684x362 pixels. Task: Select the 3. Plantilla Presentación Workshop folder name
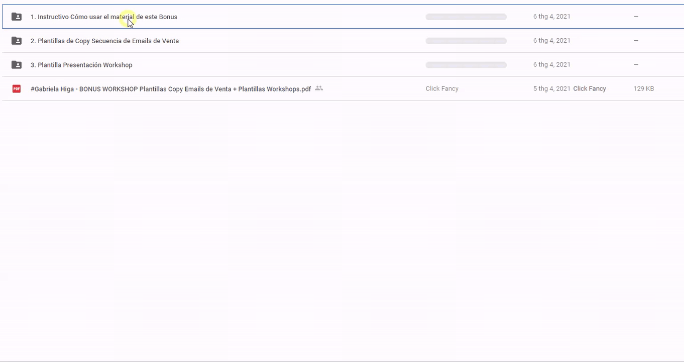point(85,65)
